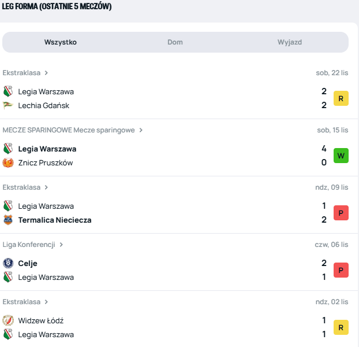Click Widzew Łódź club crest icon
The image size is (359, 347).
click(8, 320)
